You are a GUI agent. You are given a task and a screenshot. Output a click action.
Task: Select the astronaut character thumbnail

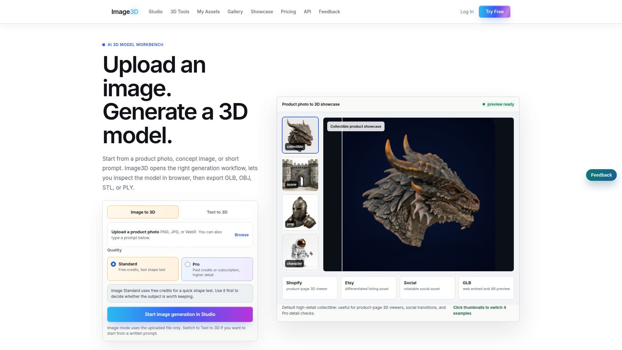coord(300,252)
